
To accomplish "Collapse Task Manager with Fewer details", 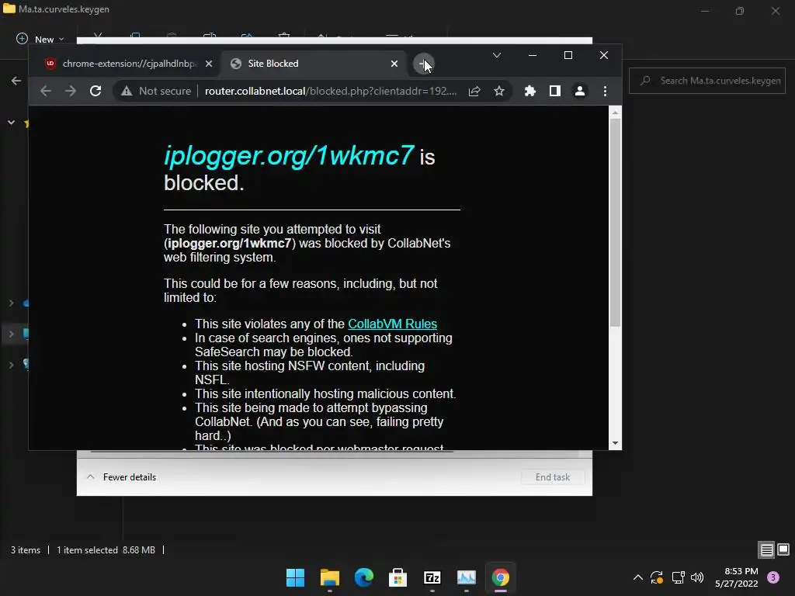I will (x=122, y=477).
